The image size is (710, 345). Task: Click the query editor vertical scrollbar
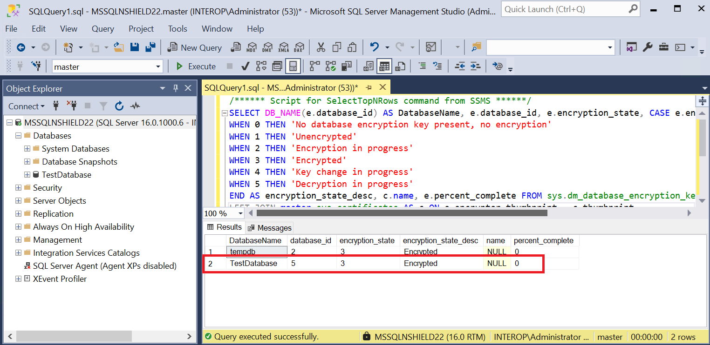tap(702, 137)
